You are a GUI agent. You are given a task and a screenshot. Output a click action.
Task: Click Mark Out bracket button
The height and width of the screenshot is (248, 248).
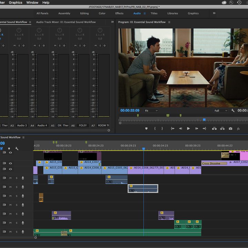pyautogui.click(x=162, y=128)
